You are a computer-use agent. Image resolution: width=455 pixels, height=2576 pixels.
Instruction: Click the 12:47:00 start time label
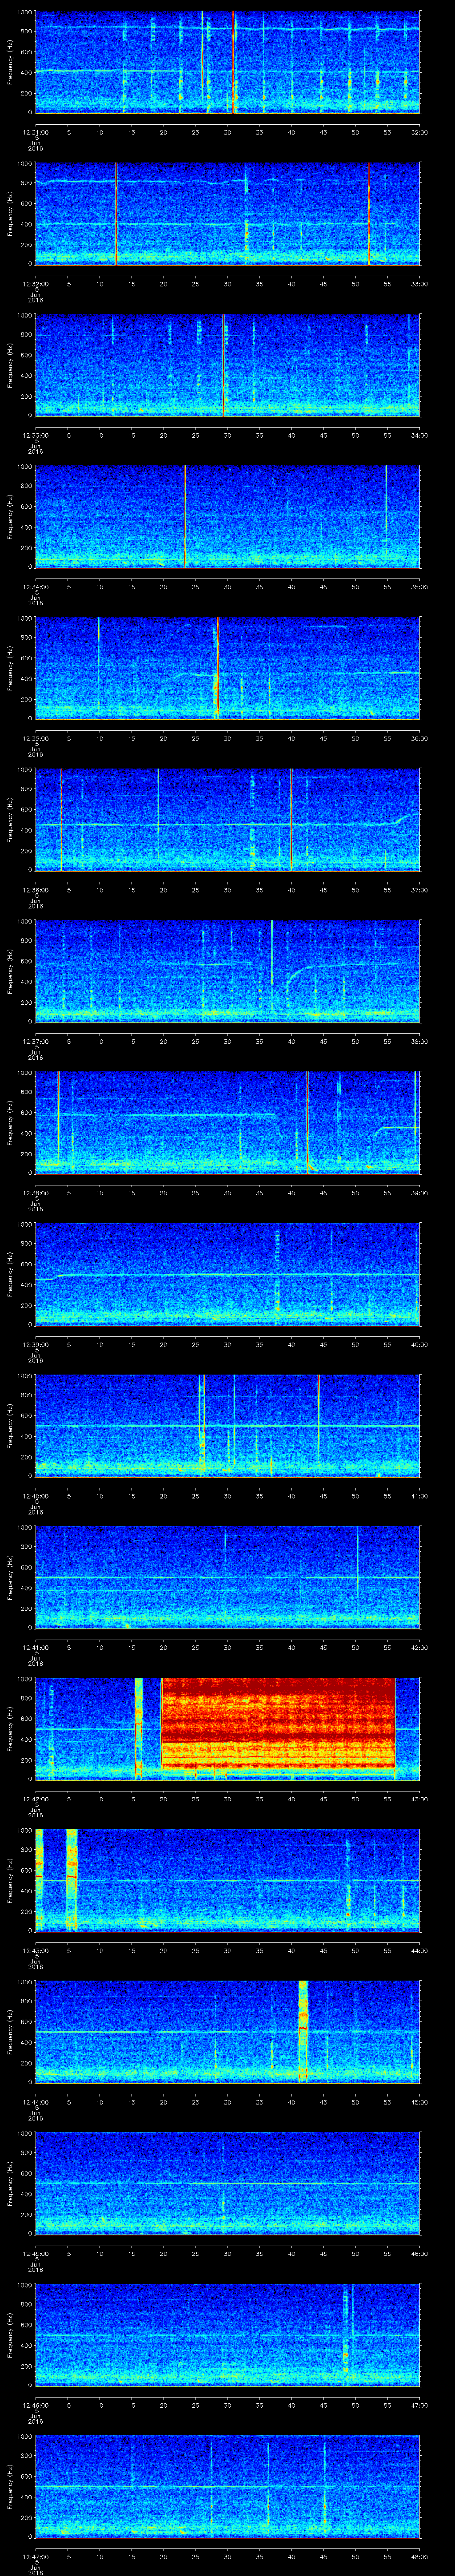click(36, 2556)
